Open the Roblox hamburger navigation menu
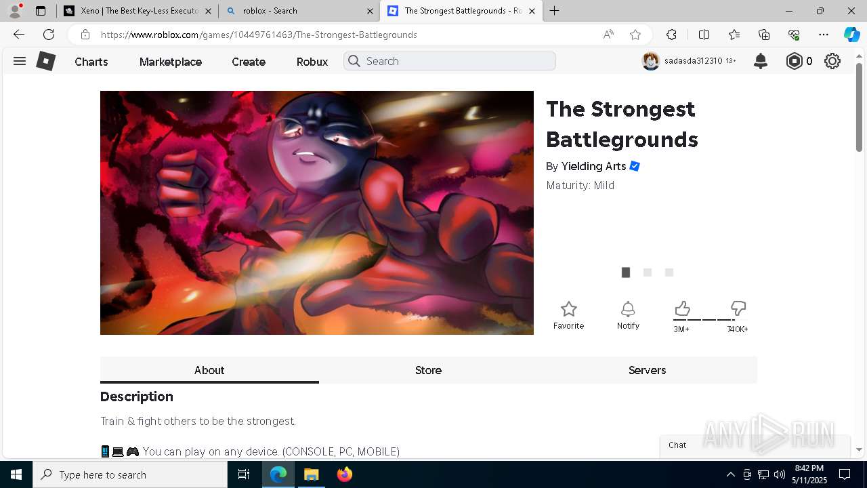The width and height of the screenshot is (867, 488). click(20, 61)
